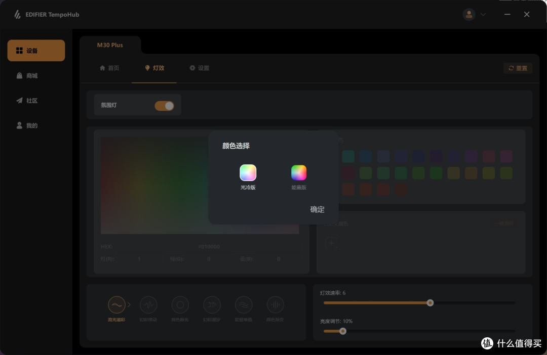
Task: Click the blue (B) value field
Action: pyautogui.click(x=279, y=259)
